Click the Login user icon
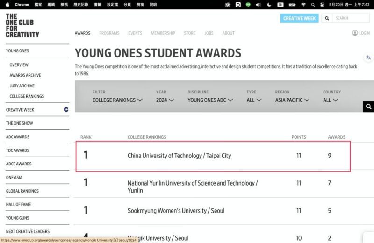374x243 pixels. [355, 33]
